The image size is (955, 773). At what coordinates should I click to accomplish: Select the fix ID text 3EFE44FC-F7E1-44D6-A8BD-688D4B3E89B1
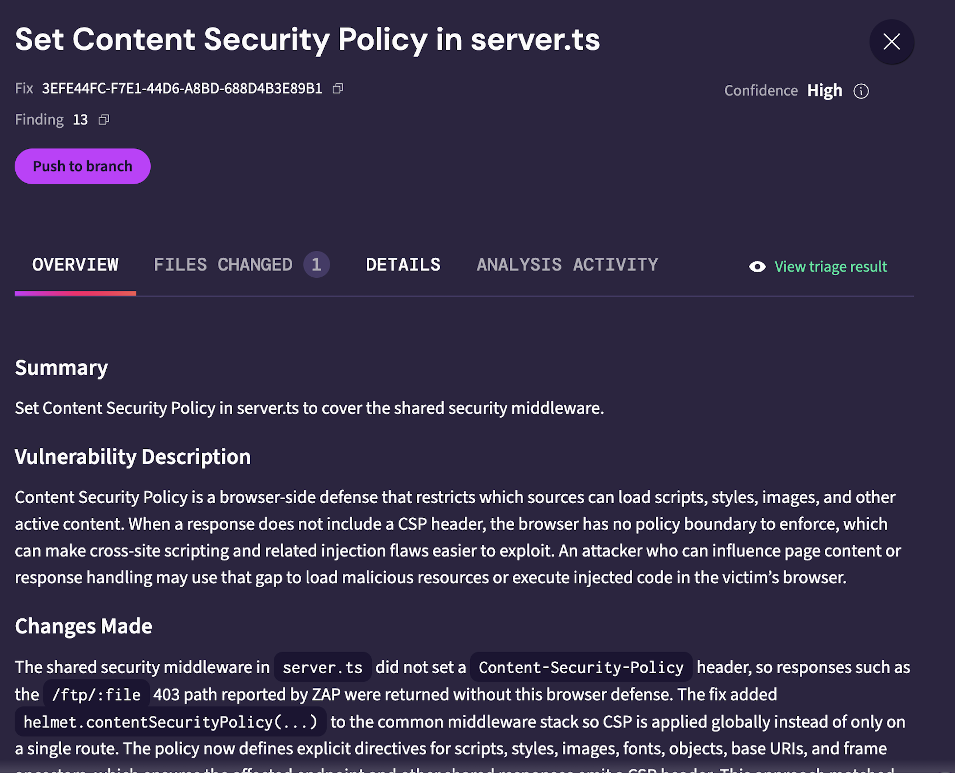pos(182,89)
